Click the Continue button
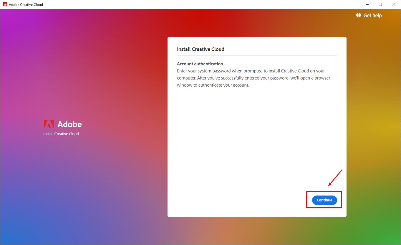Viewport: 401px width, 245px height. coord(324,200)
